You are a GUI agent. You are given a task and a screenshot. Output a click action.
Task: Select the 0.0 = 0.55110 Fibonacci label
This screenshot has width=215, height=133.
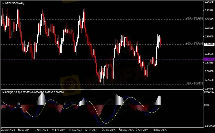[195, 83]
